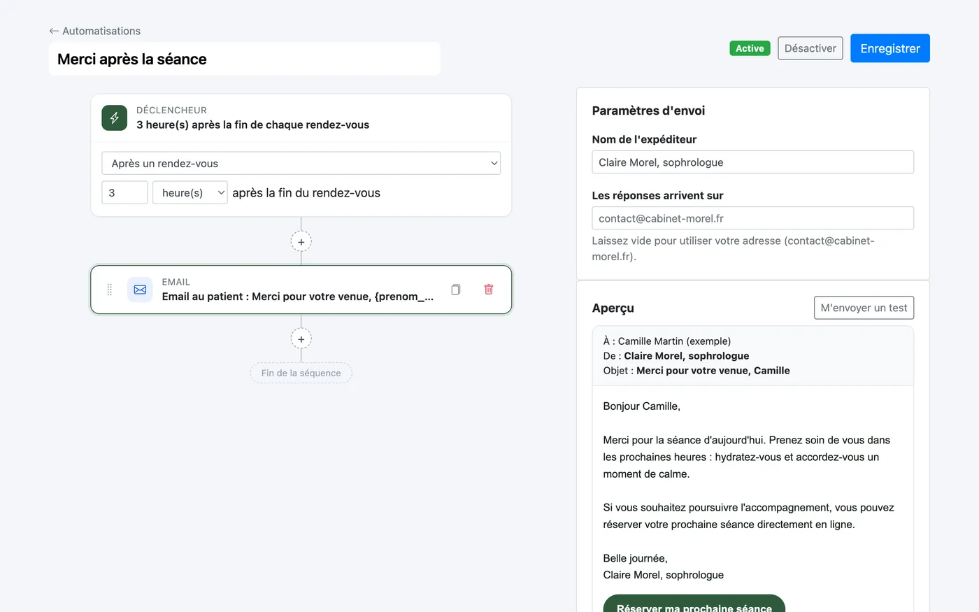Add a step after the email step
Screen dimensions: 979x612
301,339
